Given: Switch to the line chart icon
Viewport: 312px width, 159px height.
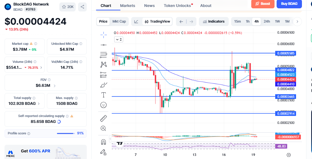Looking at the screenshot, I should coord(136,22).
